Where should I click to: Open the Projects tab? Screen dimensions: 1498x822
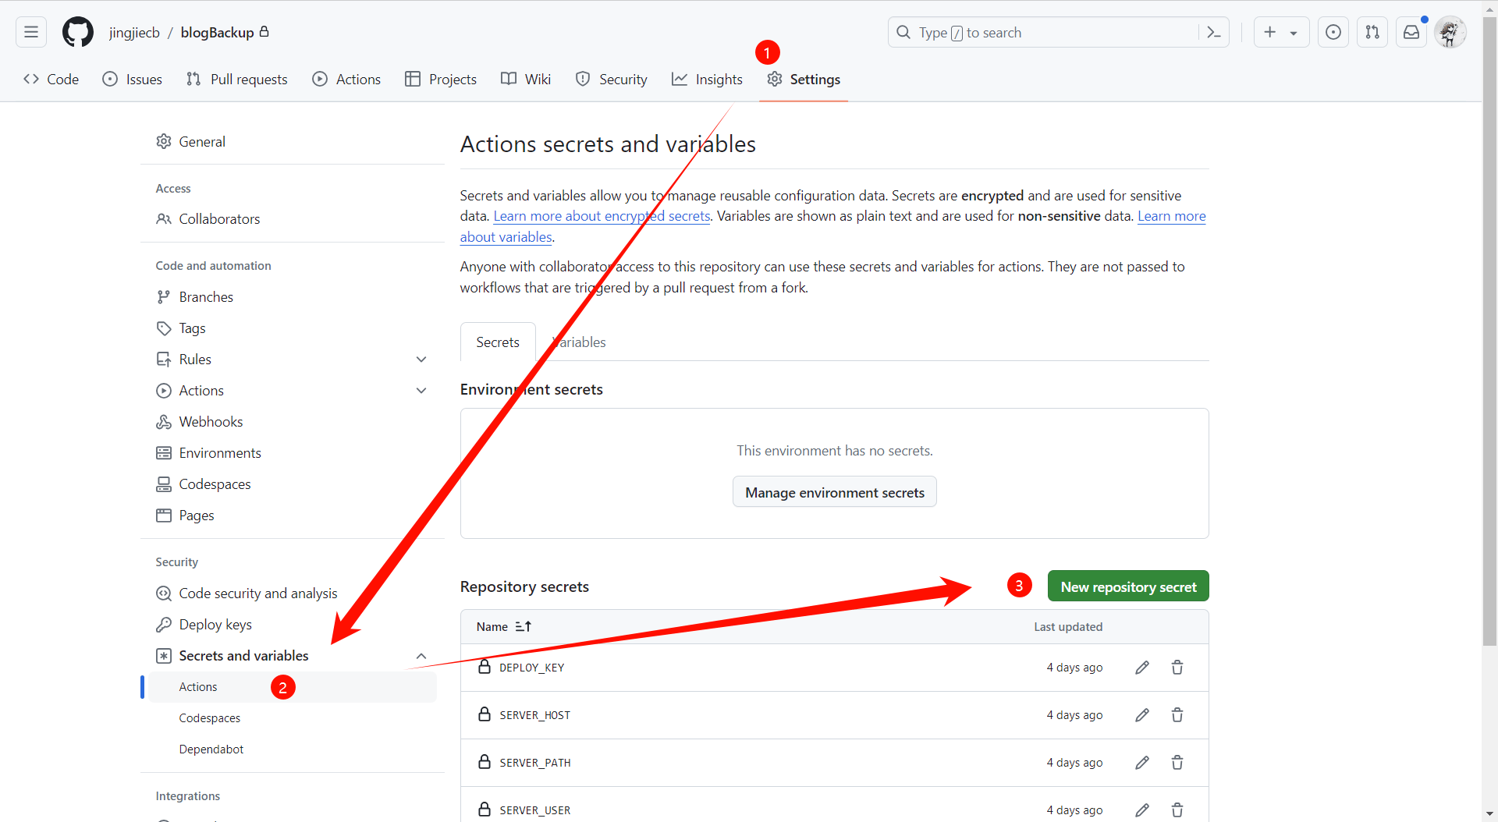point(441,79)
